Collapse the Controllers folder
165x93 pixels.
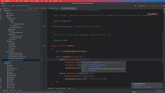pyautogui.click(x=7, y=19)
